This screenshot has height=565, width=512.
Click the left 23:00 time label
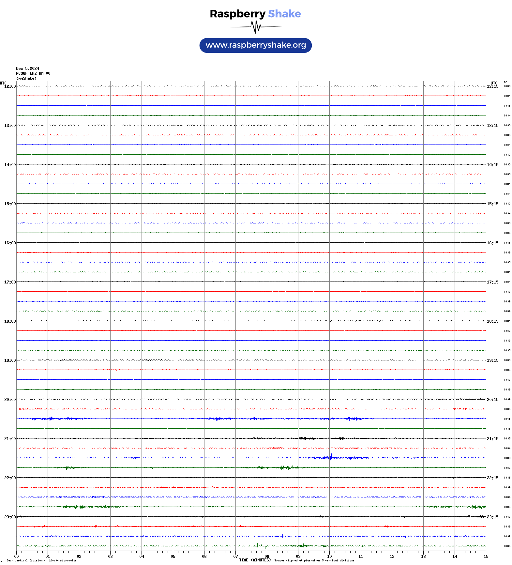[10, 517]
